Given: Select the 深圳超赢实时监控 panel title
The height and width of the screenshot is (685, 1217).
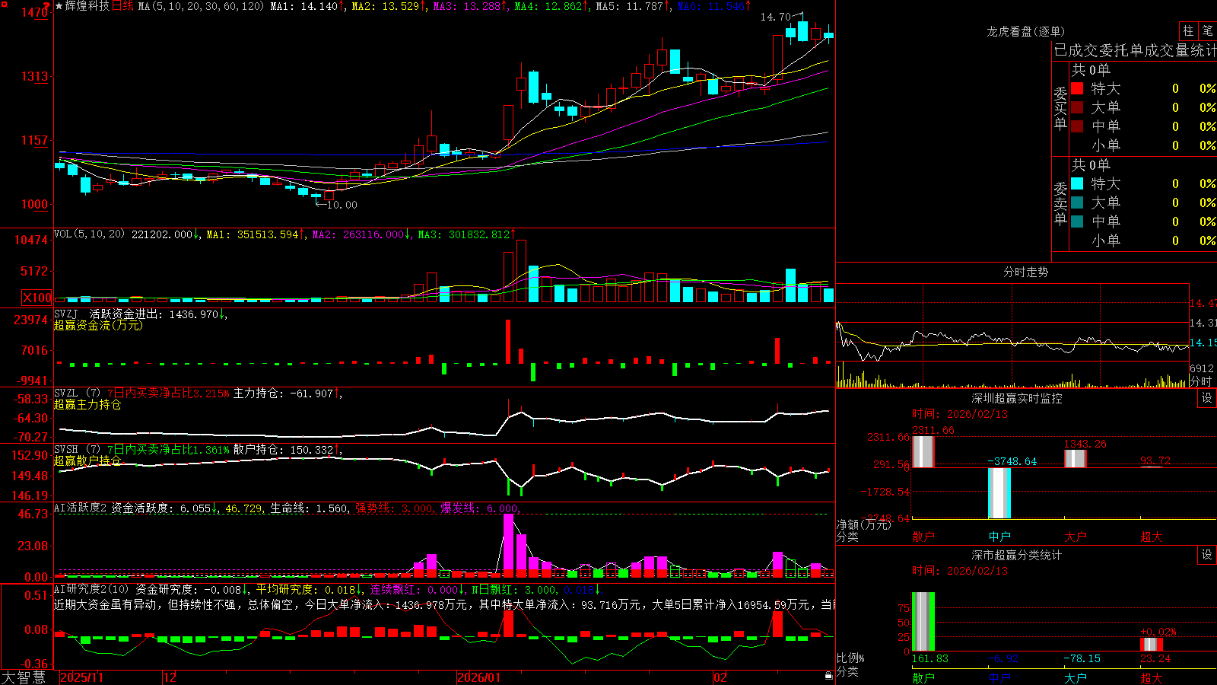Looking at the screenshot, I should point(1016,398).
